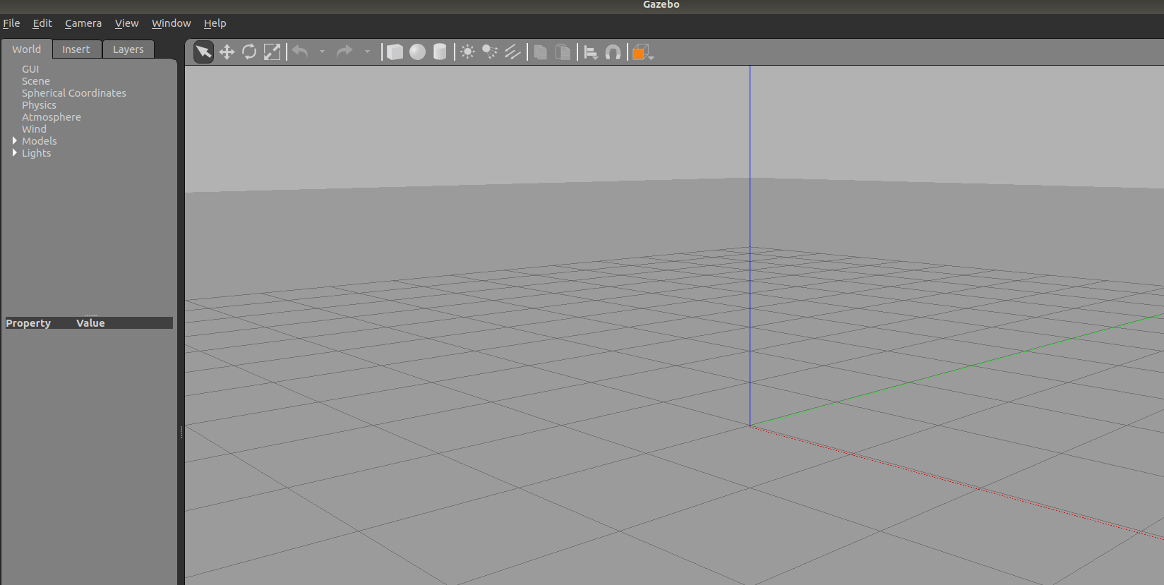Switch to the Layers tab
The image size is (1164, 585).
pyautogui.click(x=128, y=49)
